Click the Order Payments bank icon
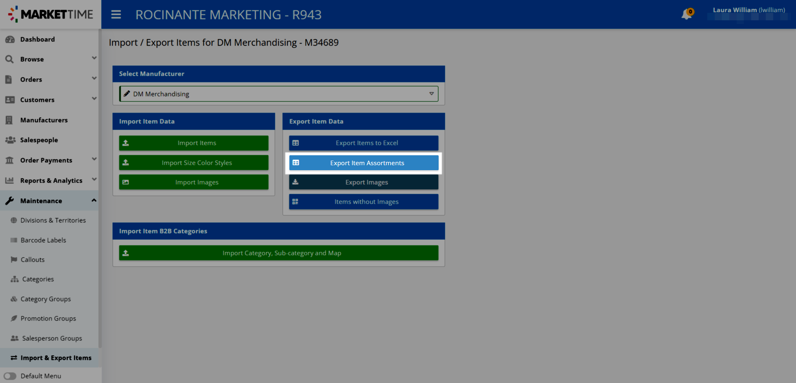Screen dimensions: 796x383 click(x=10, y=160)
